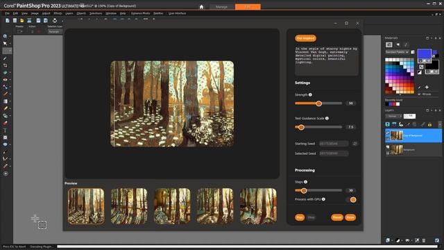The height and width of the screenshot is (250, 444).
Task: Open the Edit menu in menu bar
Action: 15,13
